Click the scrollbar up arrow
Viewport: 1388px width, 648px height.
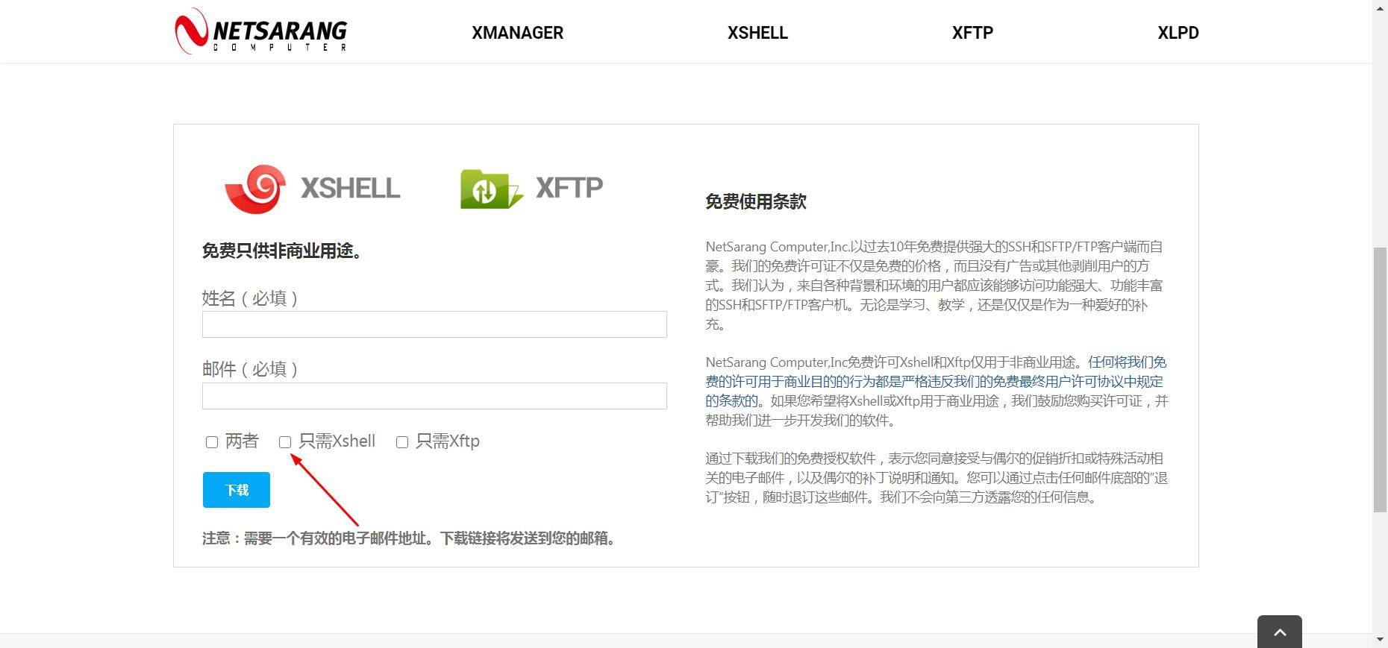1381,6
